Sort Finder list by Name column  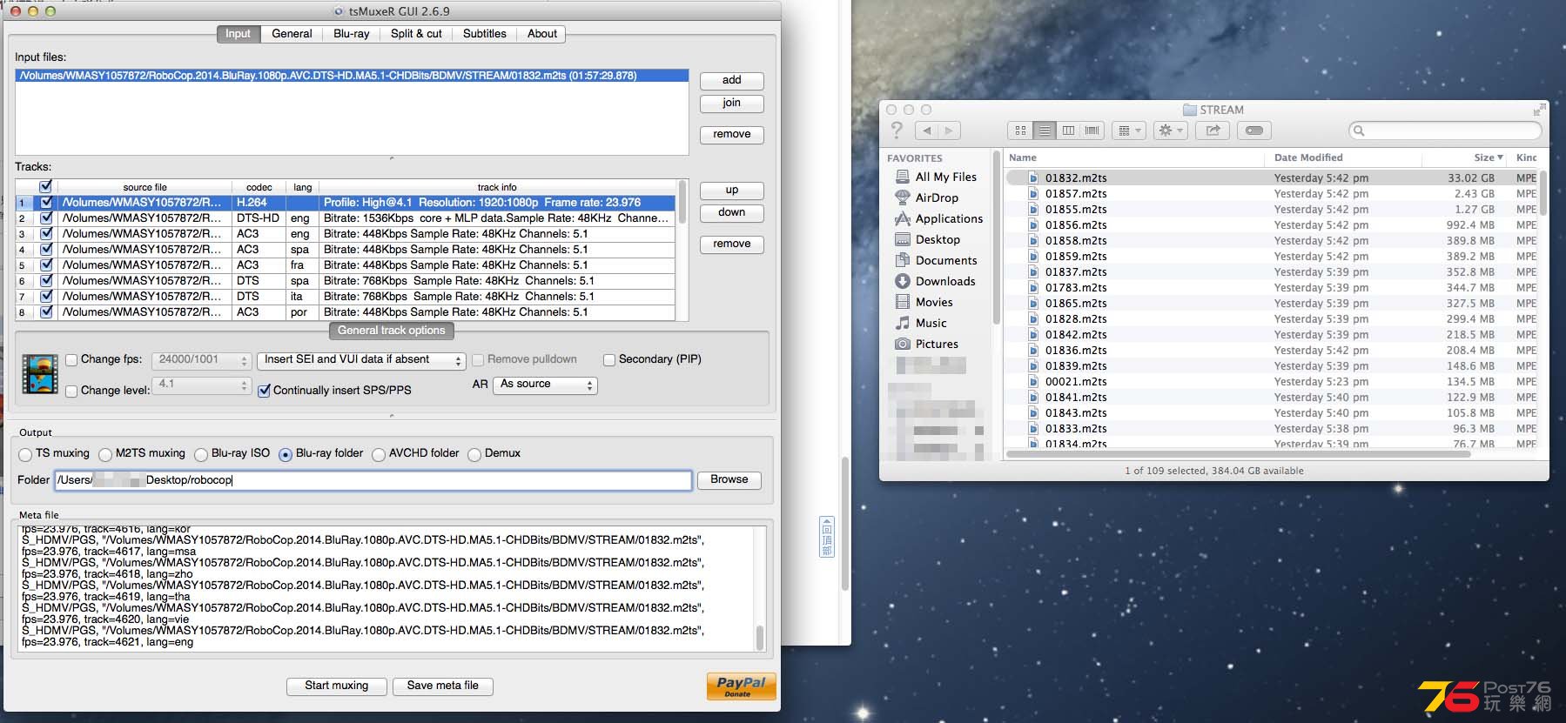tap(1133, 157)
